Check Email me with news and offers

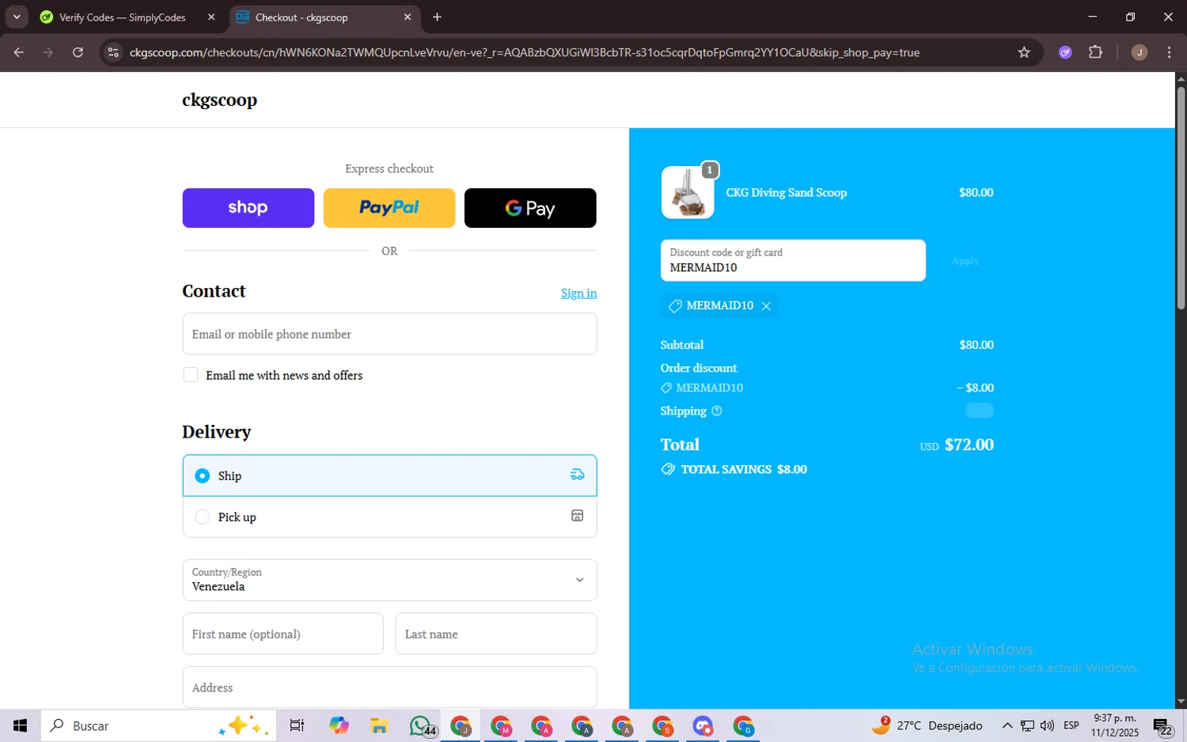point(191,375)
